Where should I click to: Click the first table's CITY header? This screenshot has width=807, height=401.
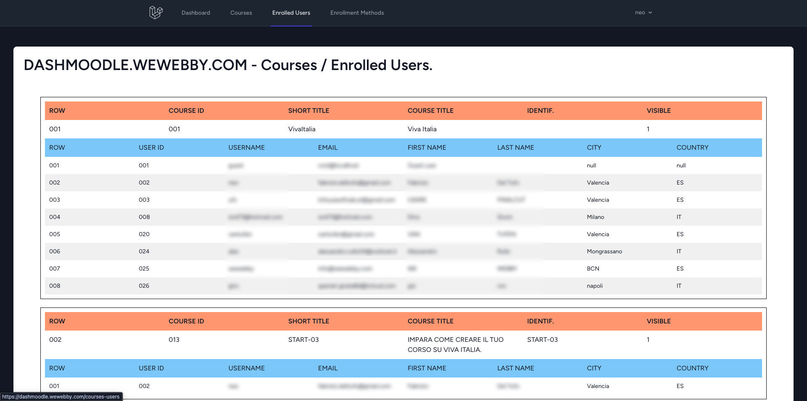tap(594, 148)
